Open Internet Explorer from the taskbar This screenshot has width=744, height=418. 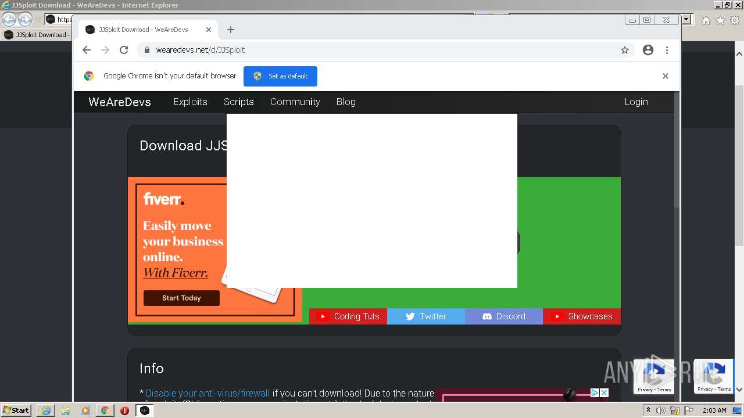coord(46,410)
